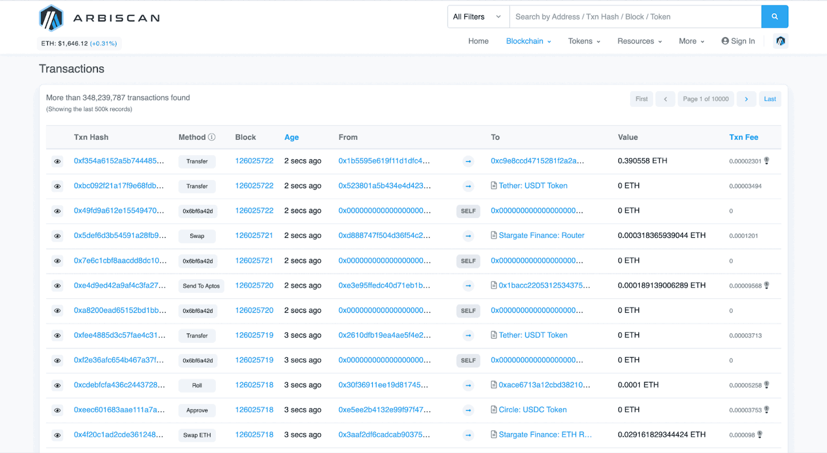Expand the Tokens menu dropdown

pos(584,41)
